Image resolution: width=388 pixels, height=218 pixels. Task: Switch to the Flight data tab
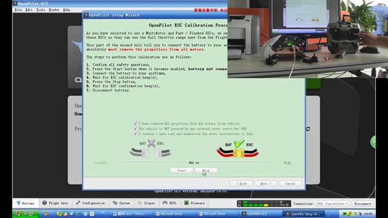(55, 203)
